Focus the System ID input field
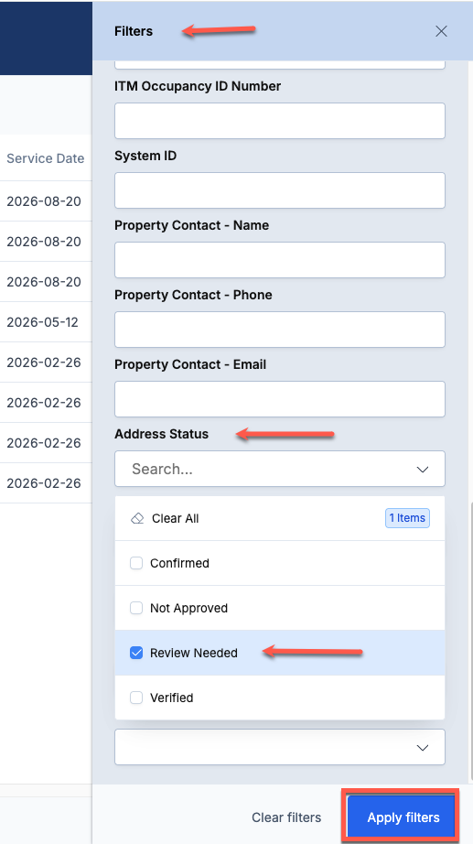The height and width of the screenshot is (844, 473). [280, 190]
